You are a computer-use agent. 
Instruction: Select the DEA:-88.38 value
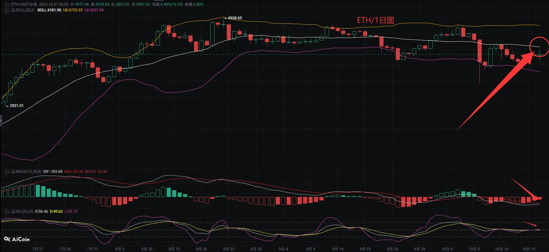point(73,172)
